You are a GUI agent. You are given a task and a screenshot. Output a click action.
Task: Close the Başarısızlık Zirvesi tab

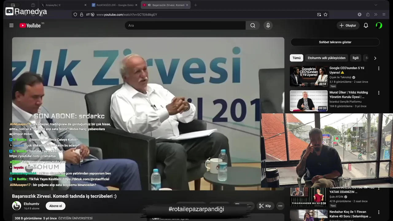point(187,5)
